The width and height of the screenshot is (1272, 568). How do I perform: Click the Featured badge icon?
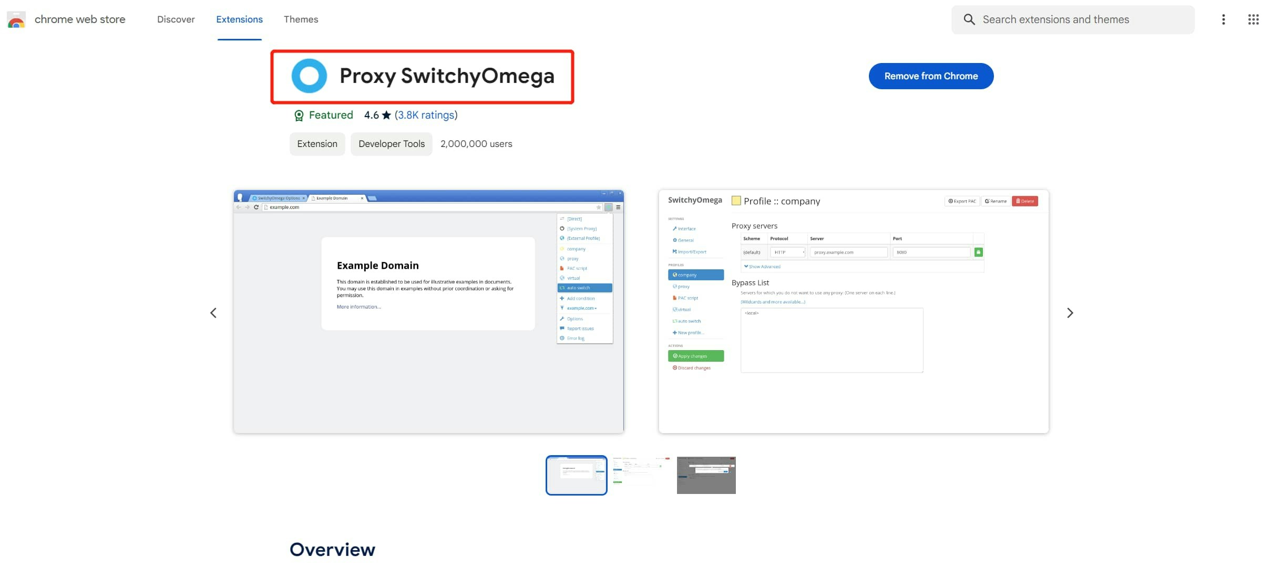pyautogui.click(x=299, y=115)
